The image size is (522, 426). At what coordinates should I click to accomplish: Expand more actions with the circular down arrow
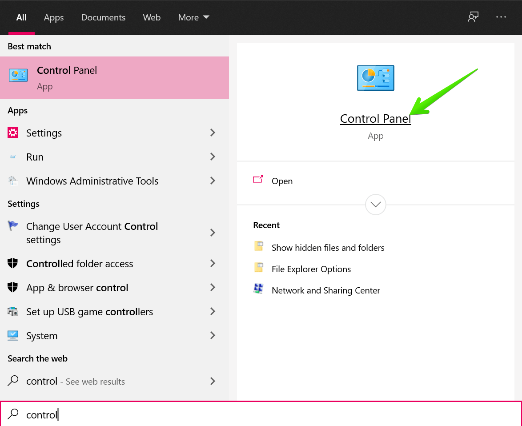click(376, 205)
